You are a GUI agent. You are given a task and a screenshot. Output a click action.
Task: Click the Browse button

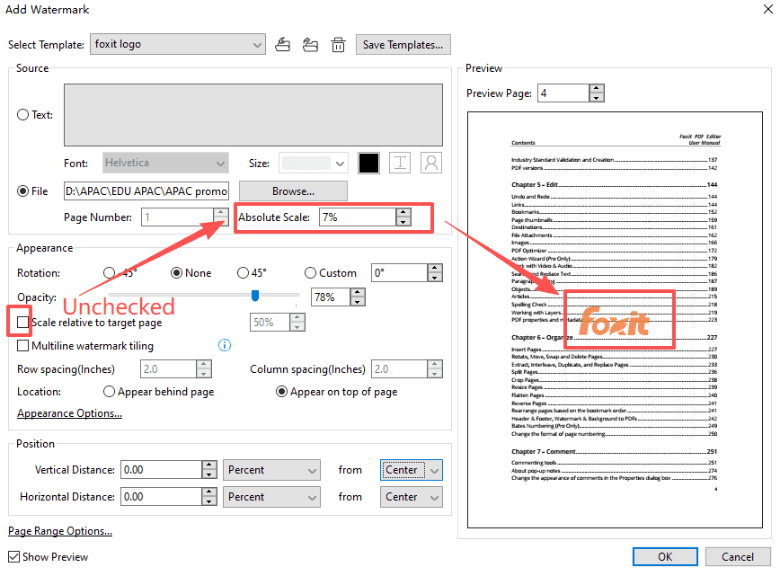pyautogui.click(x=293, y=191)
